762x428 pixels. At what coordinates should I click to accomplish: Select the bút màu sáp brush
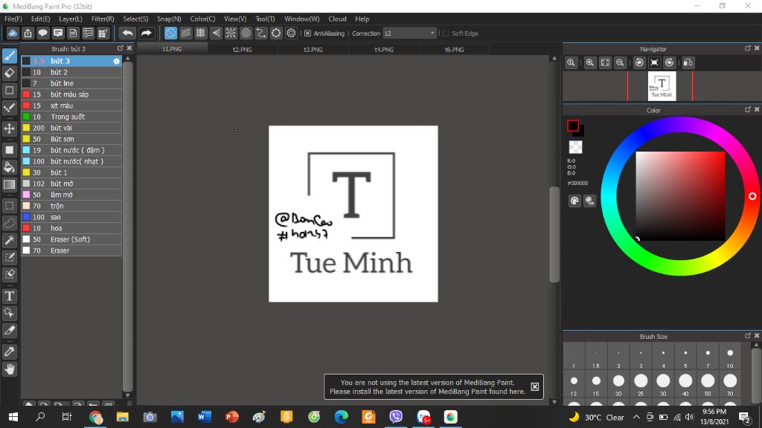coord(71,94)
